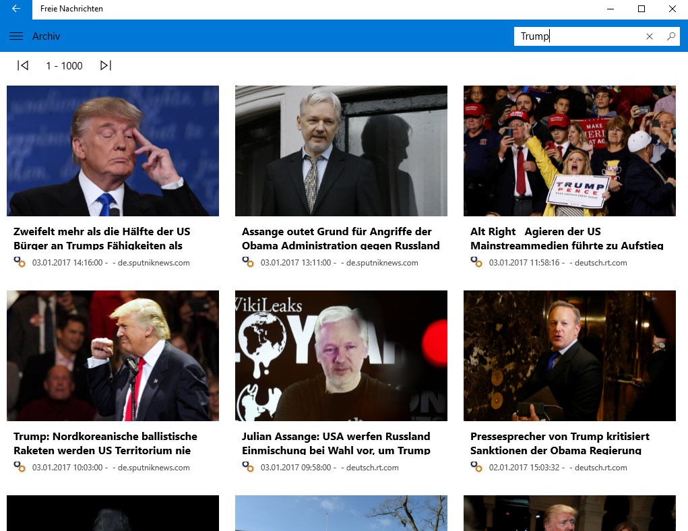Select de.sputniknews.com source under the Assange outet article

coord(382,263)
